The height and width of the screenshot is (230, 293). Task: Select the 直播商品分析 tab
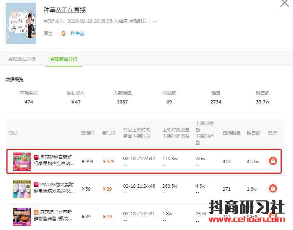(64, 59)
